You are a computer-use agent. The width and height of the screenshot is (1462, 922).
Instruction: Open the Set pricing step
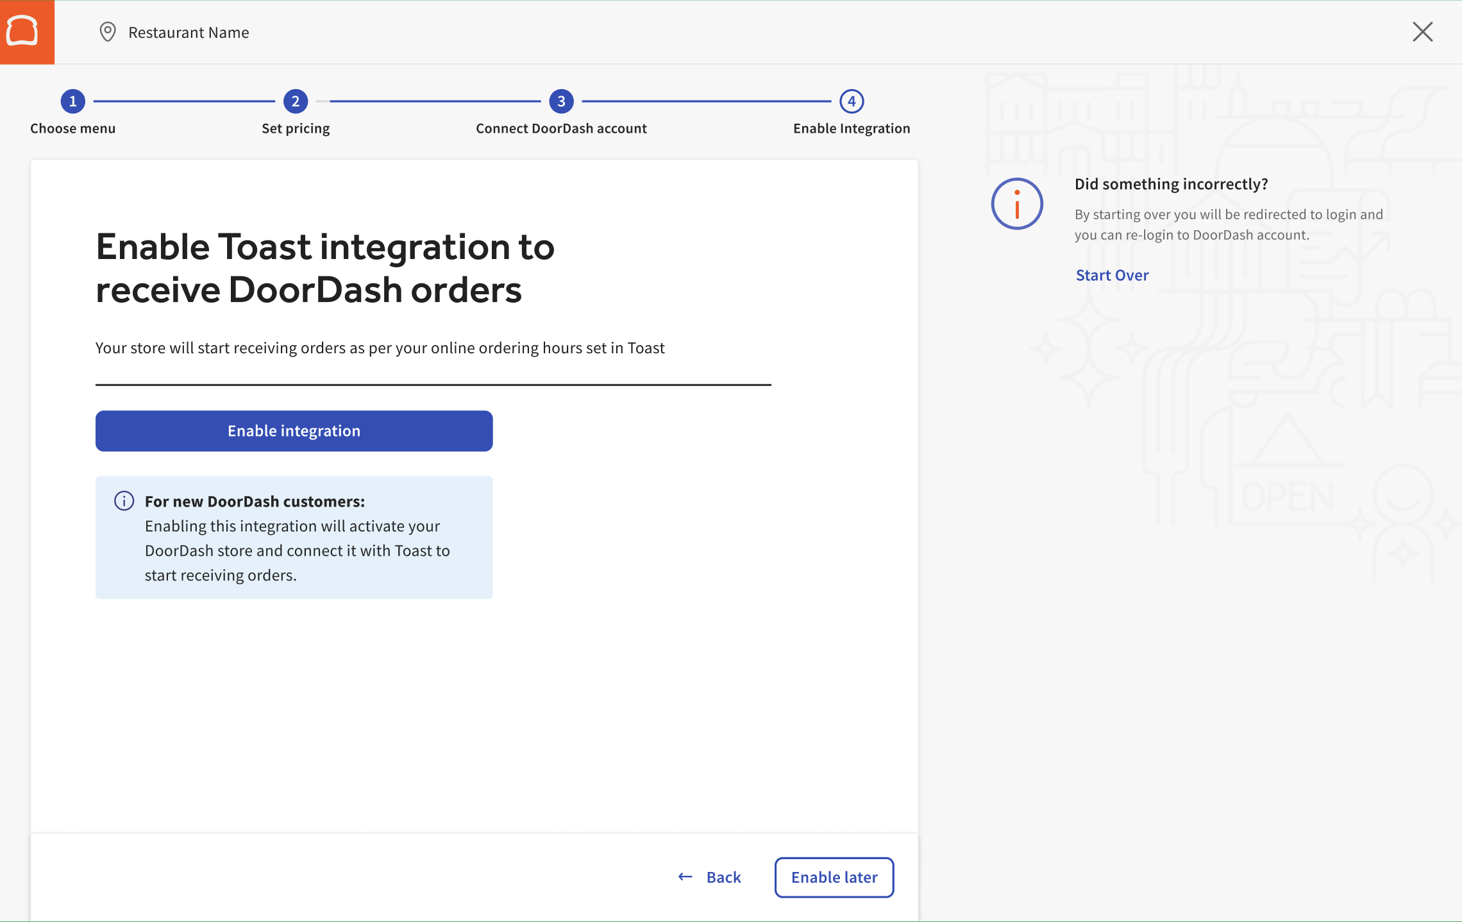click(x=296, y=128)
